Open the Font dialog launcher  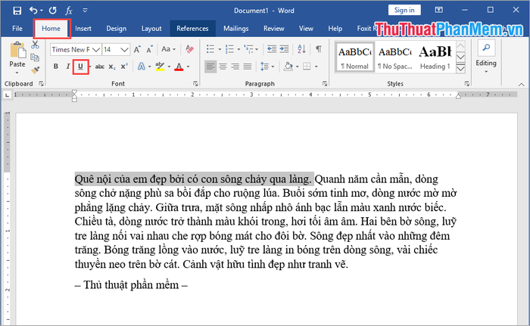[x=195, y=83]
